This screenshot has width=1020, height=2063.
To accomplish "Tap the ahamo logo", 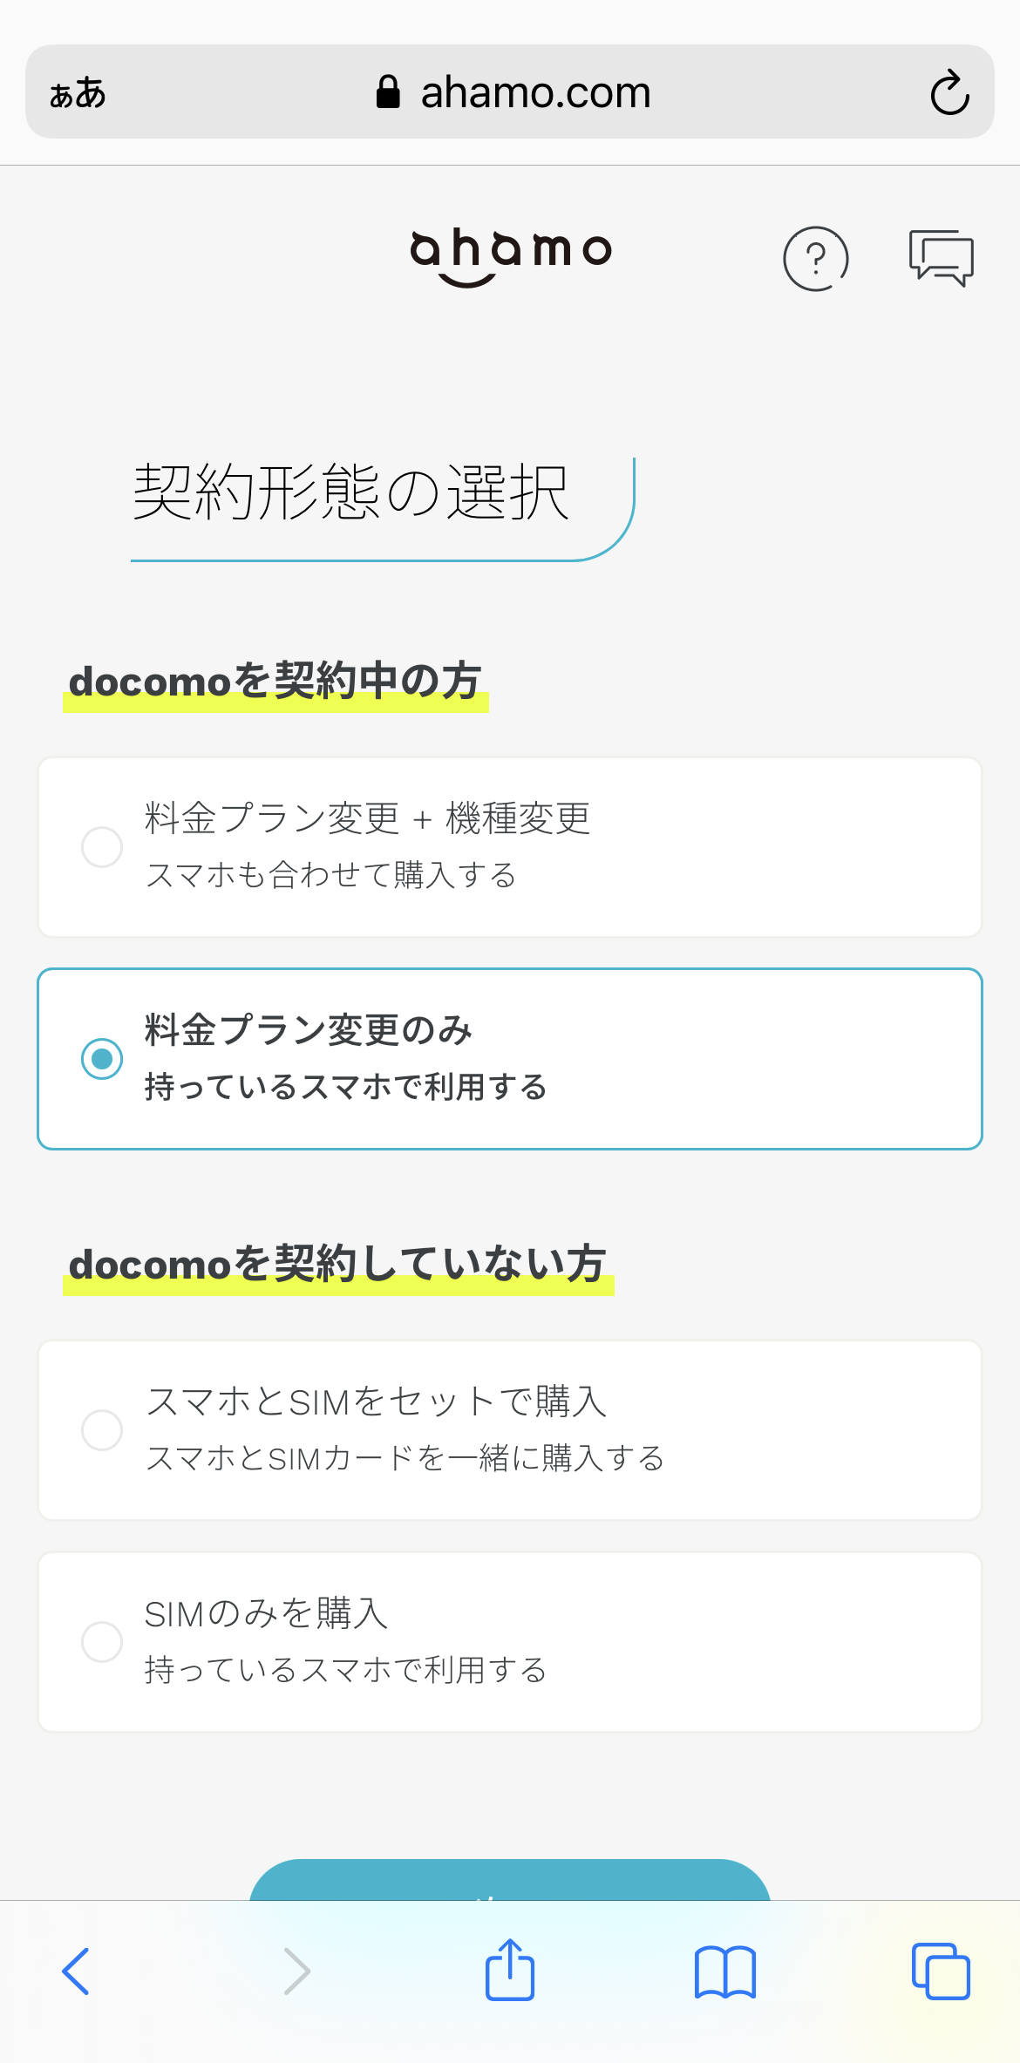I will pos(511,258).
